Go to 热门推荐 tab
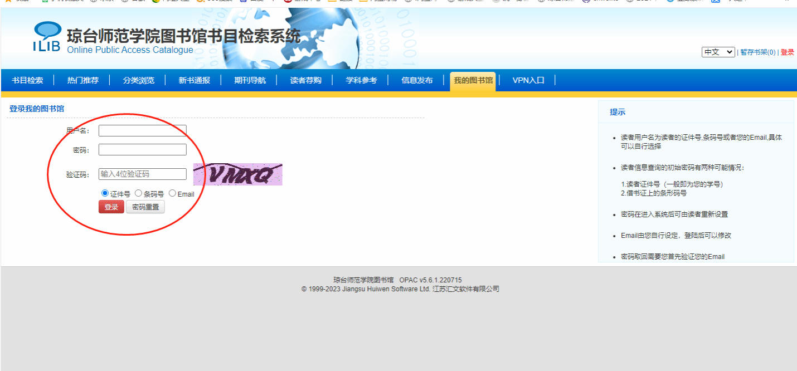 (82, 80)
